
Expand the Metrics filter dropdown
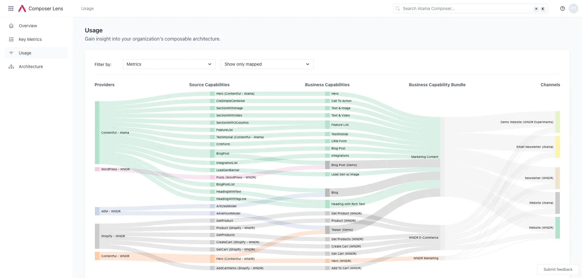(169, 64)
